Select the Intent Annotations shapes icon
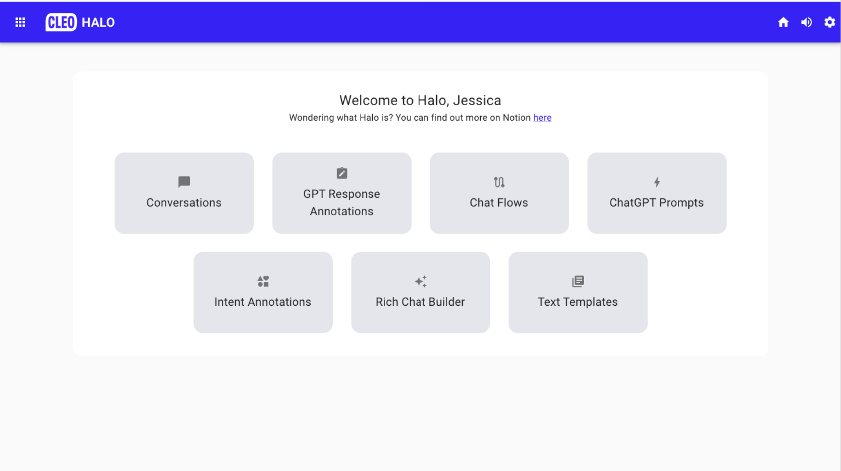The height and width of the screenshot is (471, 841). tap(263, 281)
